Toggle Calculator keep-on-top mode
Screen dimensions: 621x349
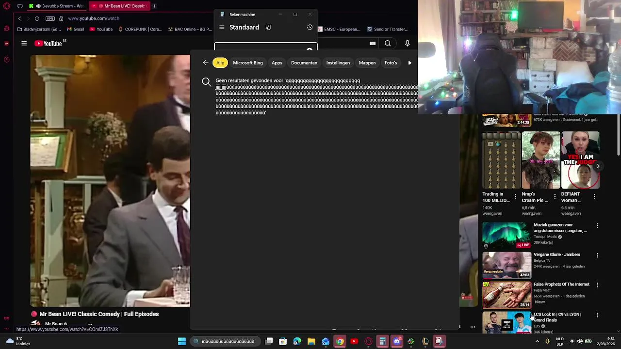point(268,27)
